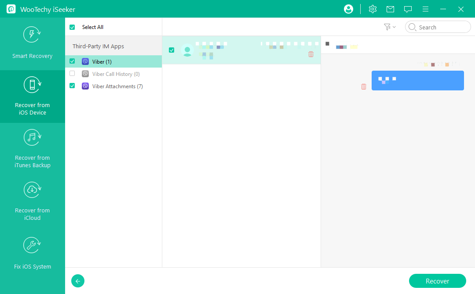Select Recover from iCloud in the sidebar
475x294 pixels.
[32, 190]
